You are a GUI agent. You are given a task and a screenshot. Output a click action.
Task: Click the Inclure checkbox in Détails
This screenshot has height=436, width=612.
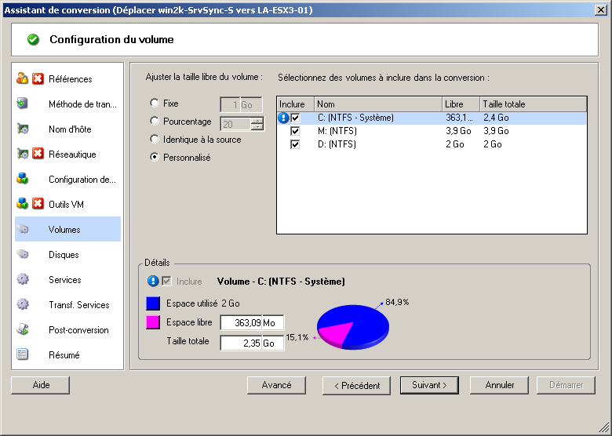(x=166, y=282)
